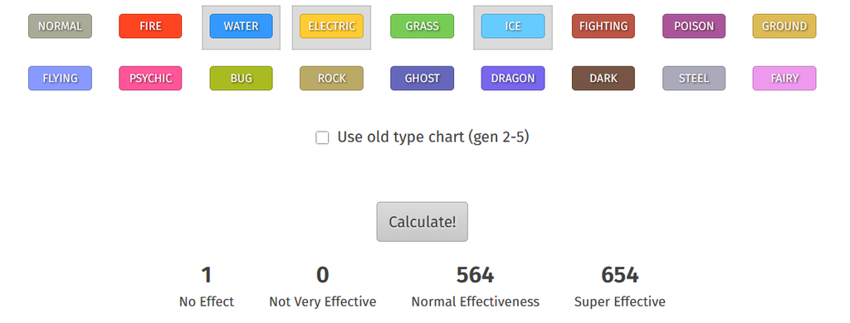The width and height of the screenshot is (850, 323).
Task: Select the GROUND type button
Action: tap(784, 26)
